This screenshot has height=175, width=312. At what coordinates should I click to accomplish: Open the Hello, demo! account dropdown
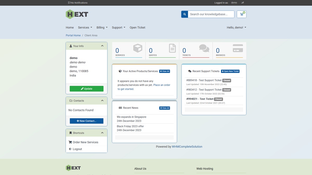pos(236,27)
